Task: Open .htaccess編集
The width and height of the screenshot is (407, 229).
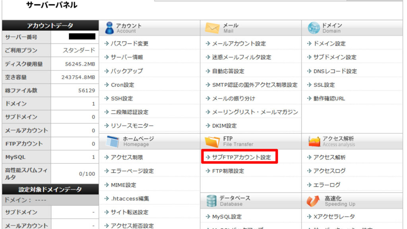Action: click(x=130, y=198)
